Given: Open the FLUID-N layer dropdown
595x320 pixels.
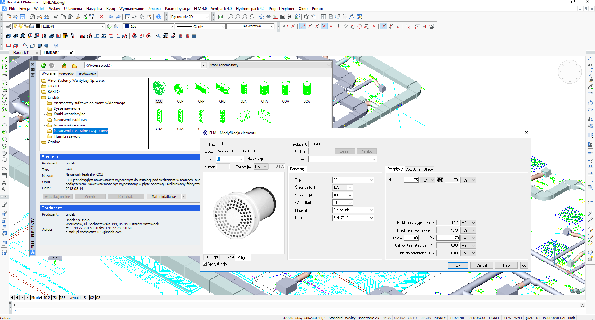Looking at the screenshot, I should click(x=103, y=26).
